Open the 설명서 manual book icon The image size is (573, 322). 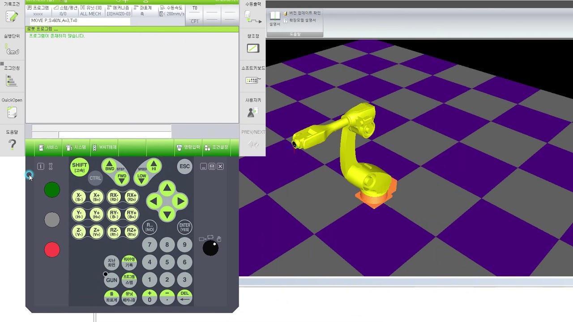275,18
